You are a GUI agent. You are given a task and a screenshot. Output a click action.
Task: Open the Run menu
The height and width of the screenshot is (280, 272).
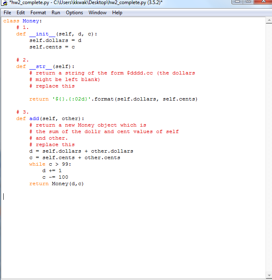pos(56,13)
